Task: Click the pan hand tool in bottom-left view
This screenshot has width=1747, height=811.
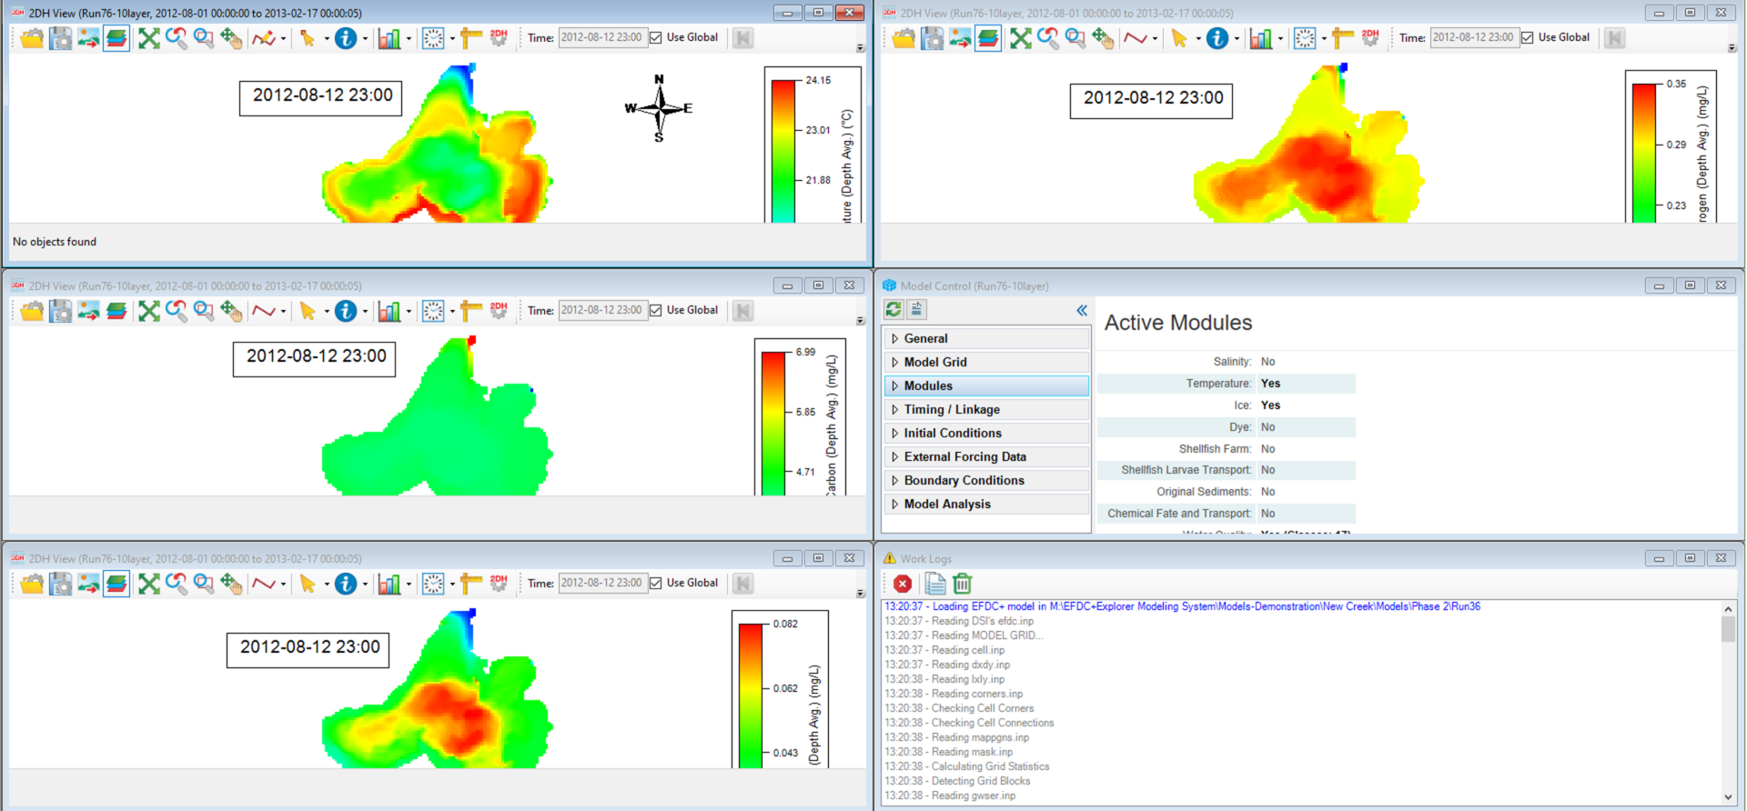Action: coord(231,584)
